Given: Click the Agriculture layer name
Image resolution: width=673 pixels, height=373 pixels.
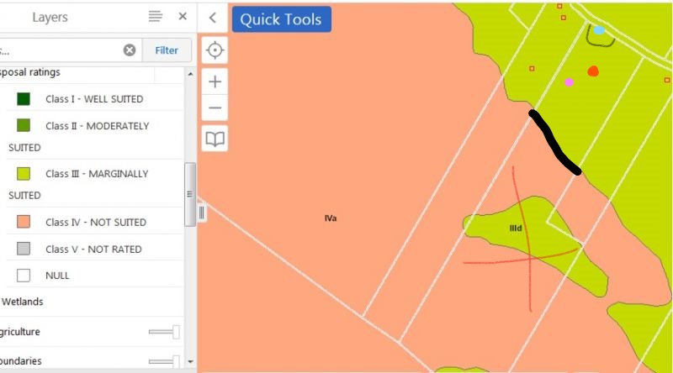Looking at the screenshot, I should [20, 332].
